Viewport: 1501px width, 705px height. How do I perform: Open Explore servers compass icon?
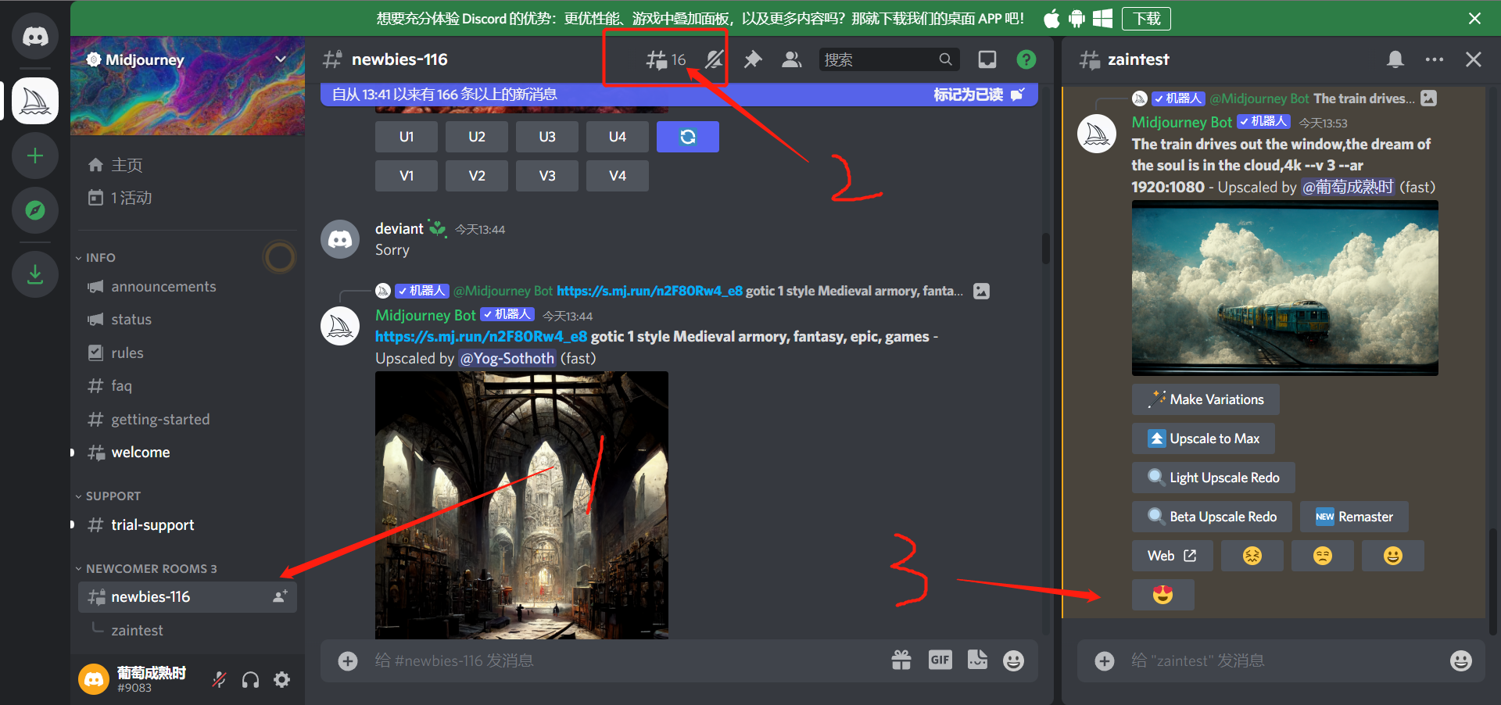click(x=35, y=210)
